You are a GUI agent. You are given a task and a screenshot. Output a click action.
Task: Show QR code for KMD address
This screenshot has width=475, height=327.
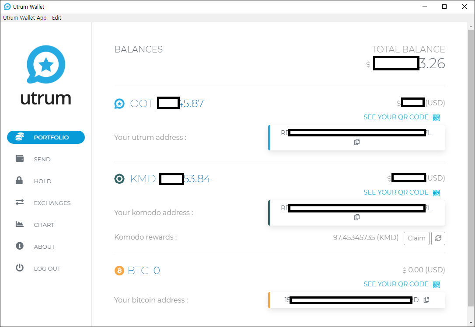[396, 192]
